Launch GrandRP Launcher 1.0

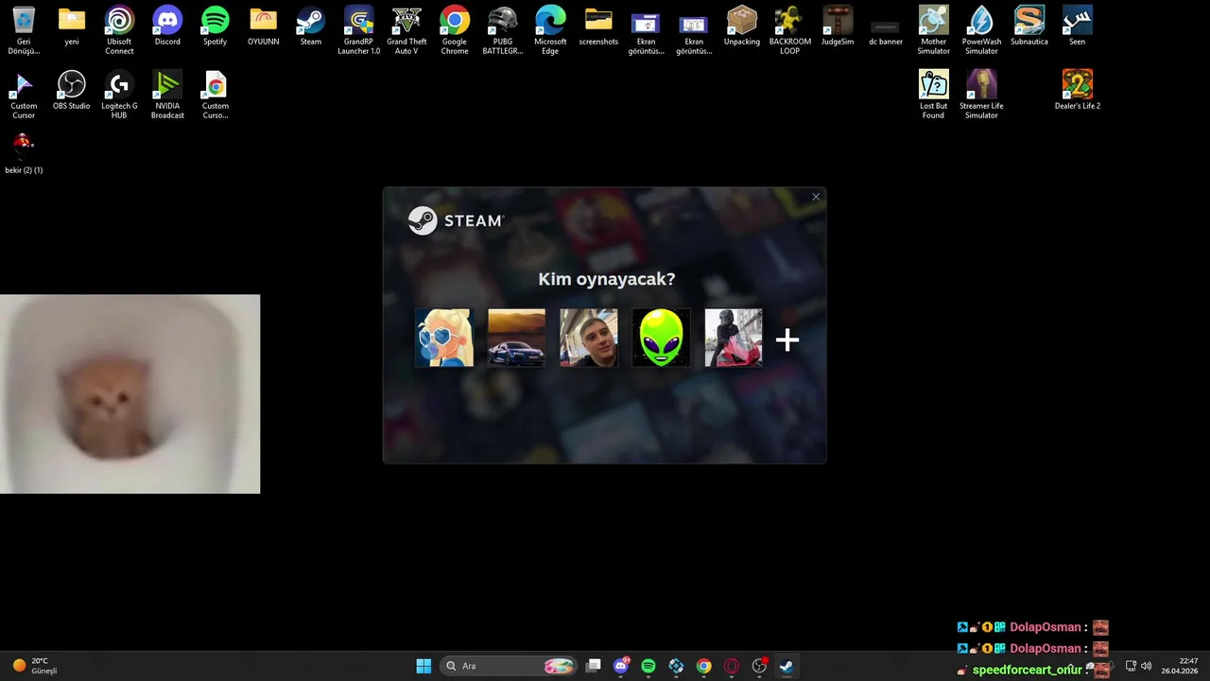click(x=358, y=30)
